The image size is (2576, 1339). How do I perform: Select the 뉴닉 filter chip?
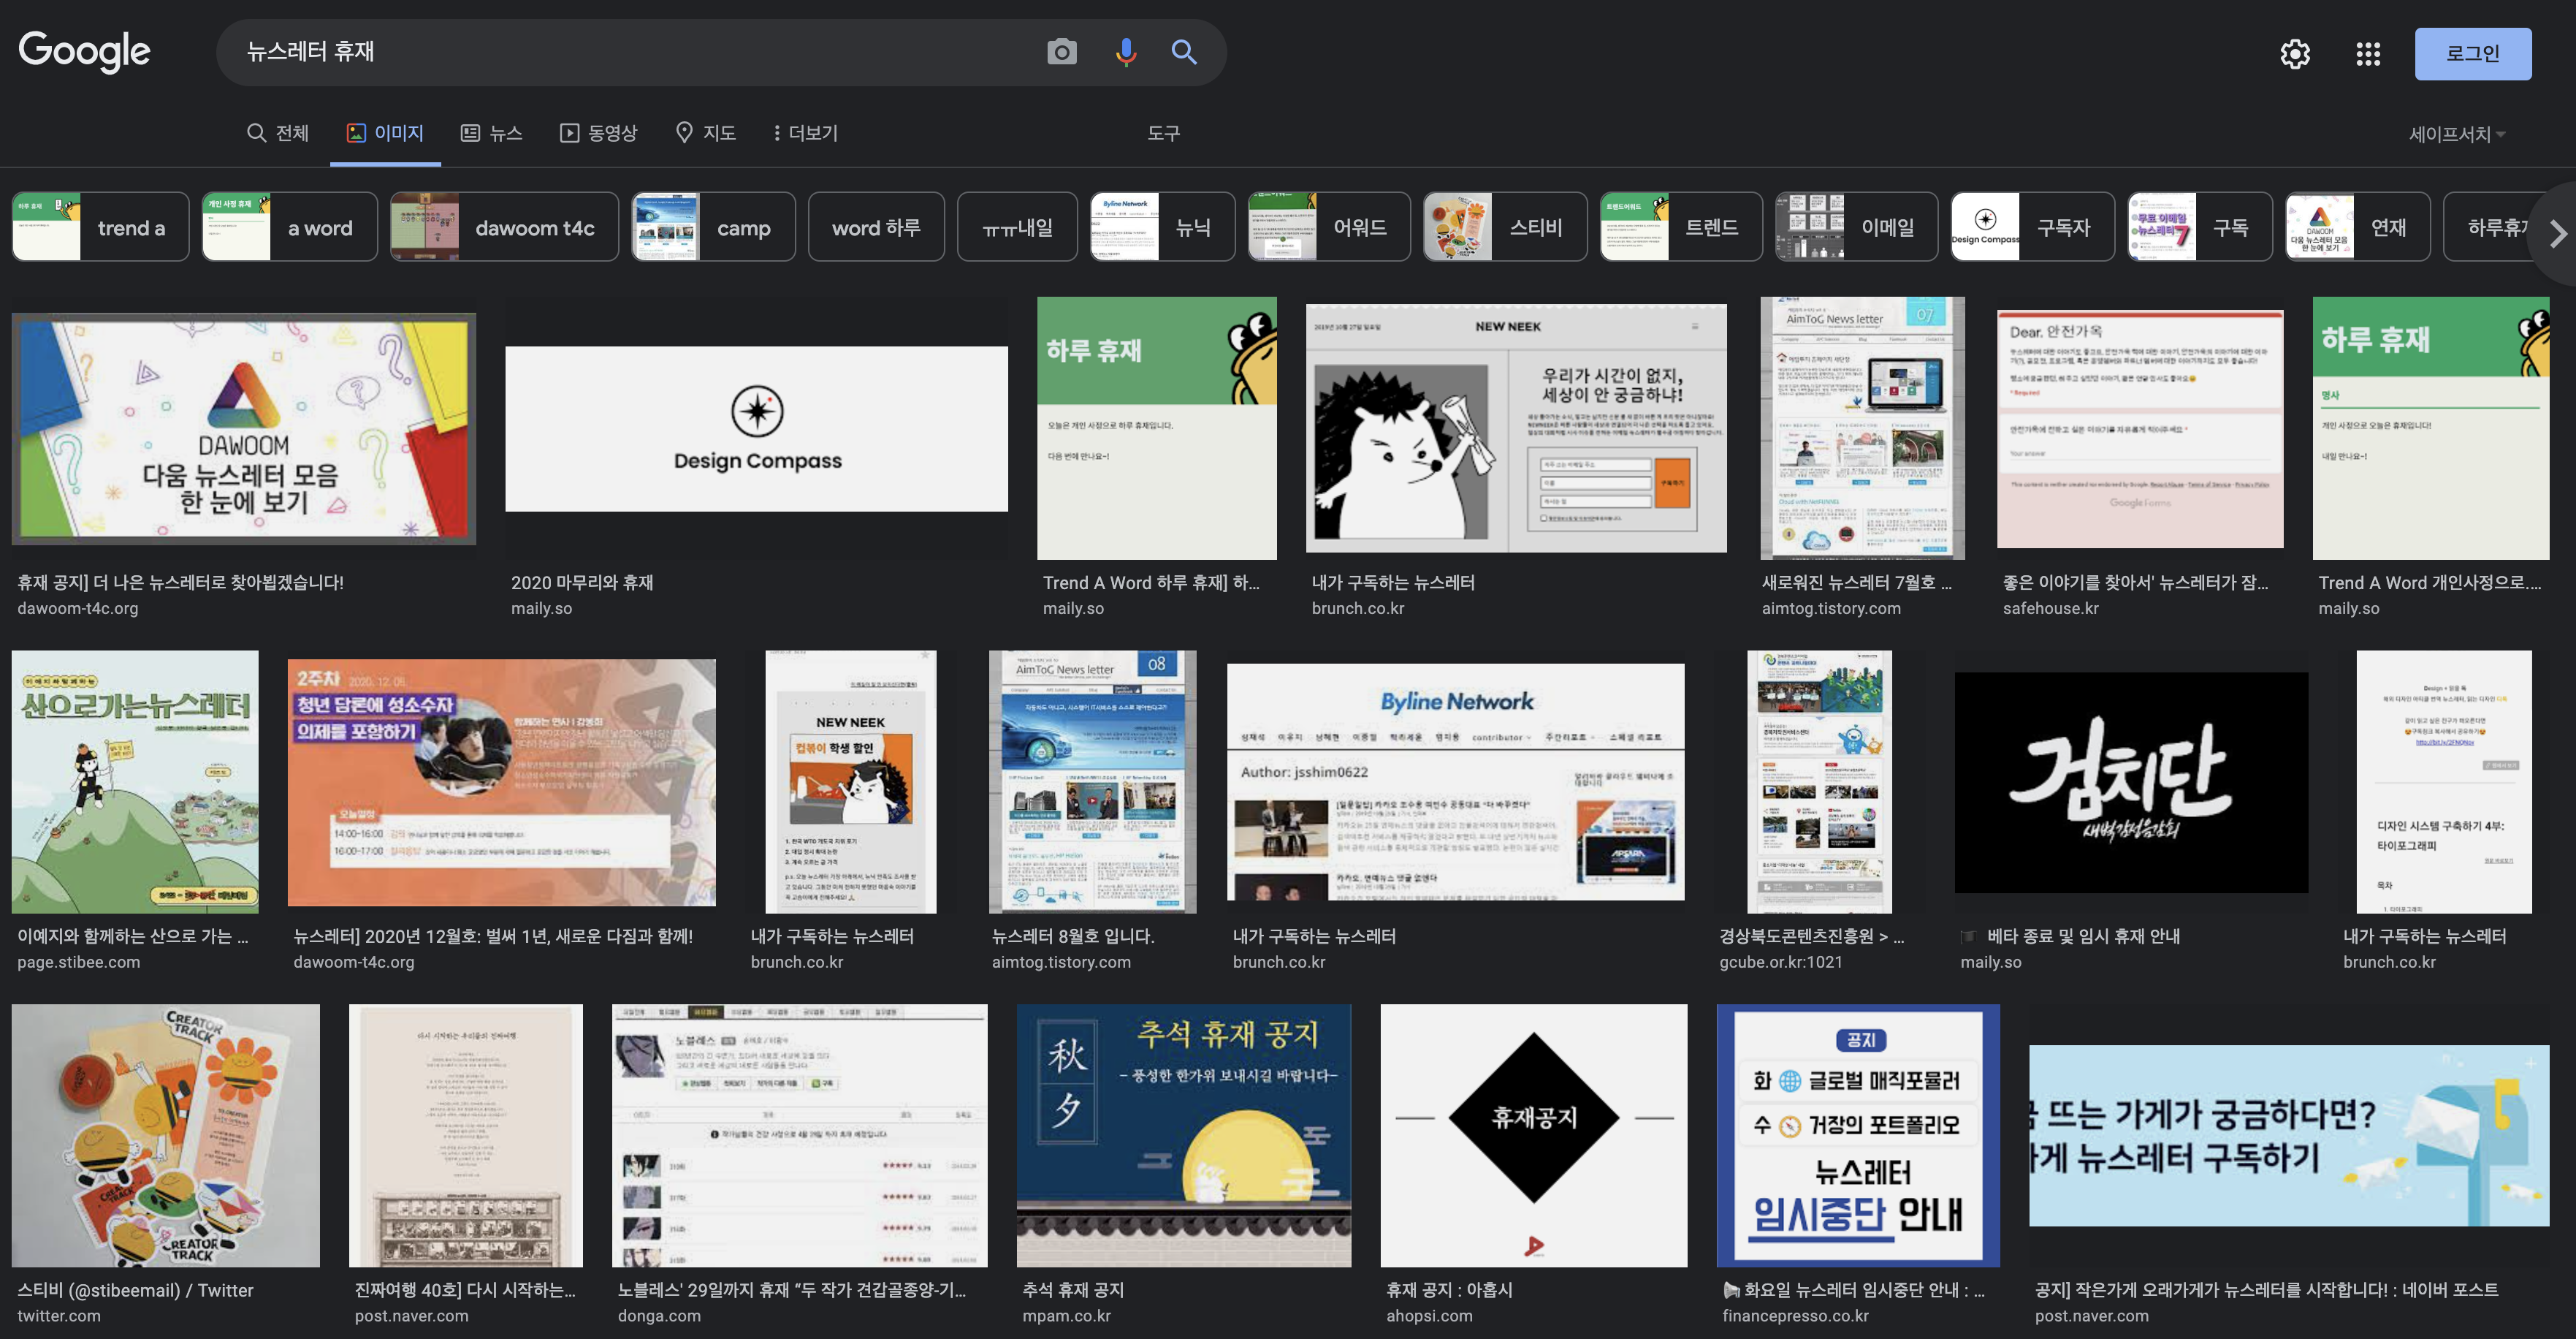point(1163,226)
